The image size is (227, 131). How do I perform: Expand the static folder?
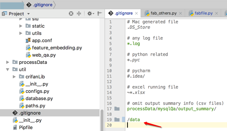coord(21,26)
